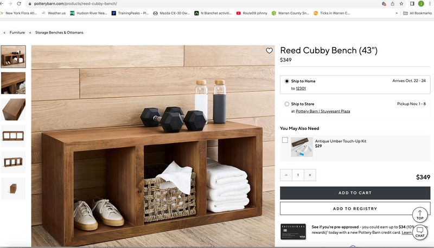Screen dimensions: 434x248
Task: Select the Ship to Store radio button
Action: [287, 104]
